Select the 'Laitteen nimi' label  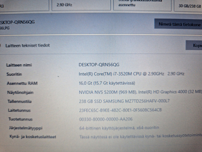pyautogui.click(x=19, y=65)
